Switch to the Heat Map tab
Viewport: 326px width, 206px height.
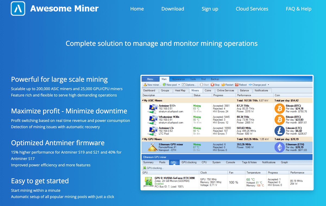tap(180, 90)
